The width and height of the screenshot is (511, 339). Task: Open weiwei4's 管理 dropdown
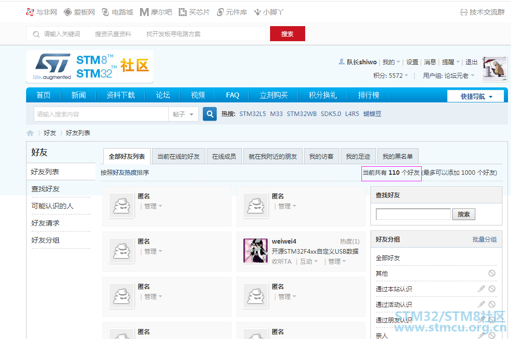337,262
